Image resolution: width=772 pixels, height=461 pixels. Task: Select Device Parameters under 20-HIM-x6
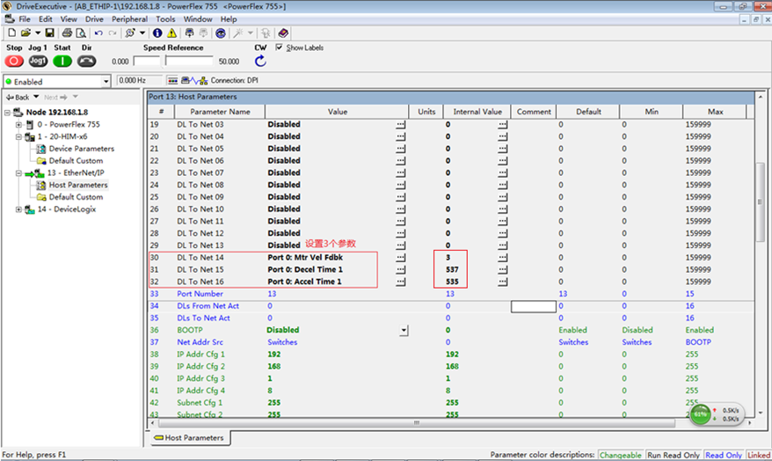[x=81, y=149]
